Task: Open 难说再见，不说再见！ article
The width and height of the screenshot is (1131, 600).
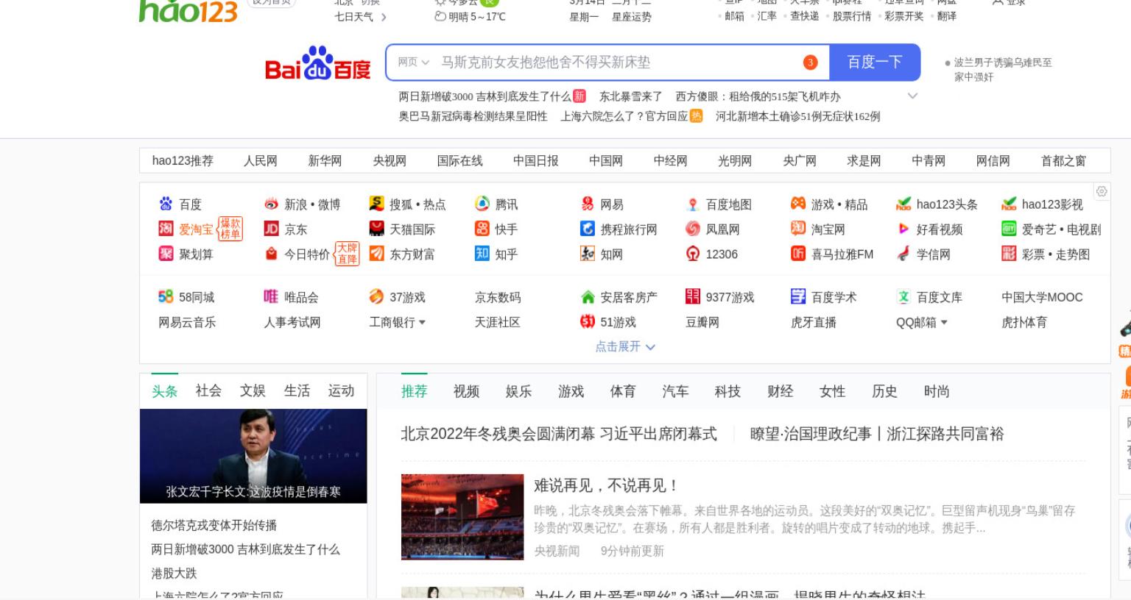Action: pyautogui.click(x=605, y=485)
